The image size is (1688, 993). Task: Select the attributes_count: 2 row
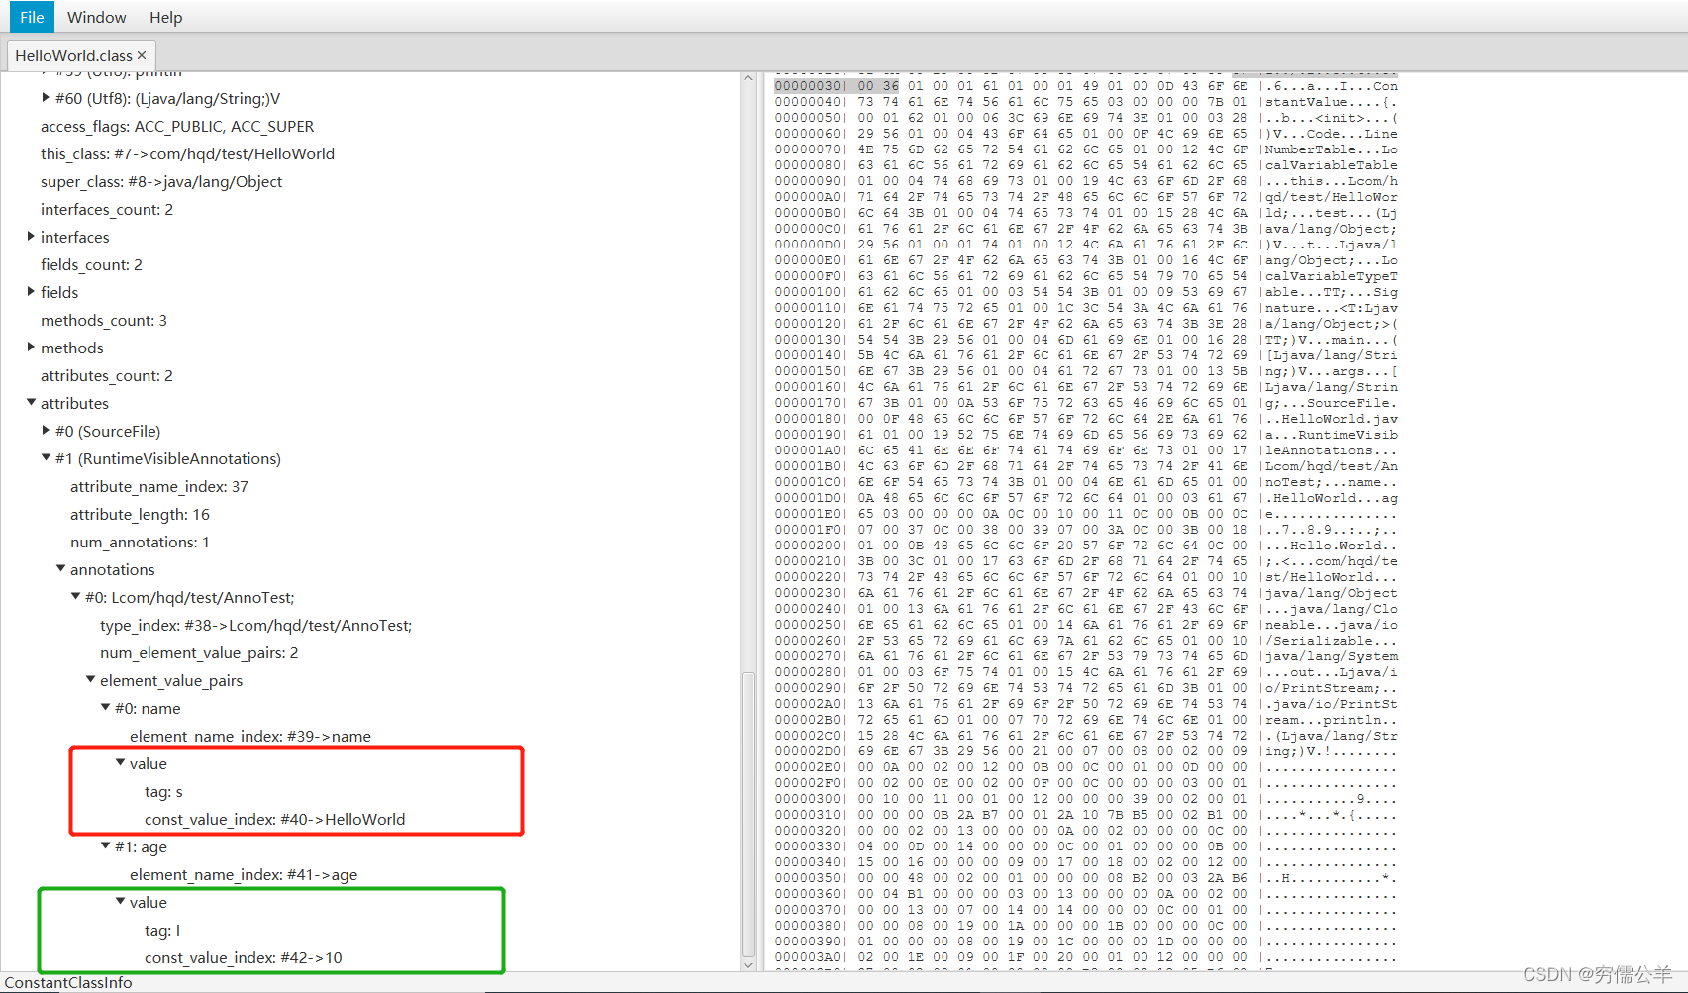tap(107, 375)
